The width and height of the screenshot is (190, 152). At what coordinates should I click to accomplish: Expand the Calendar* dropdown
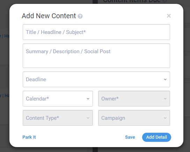58,98
